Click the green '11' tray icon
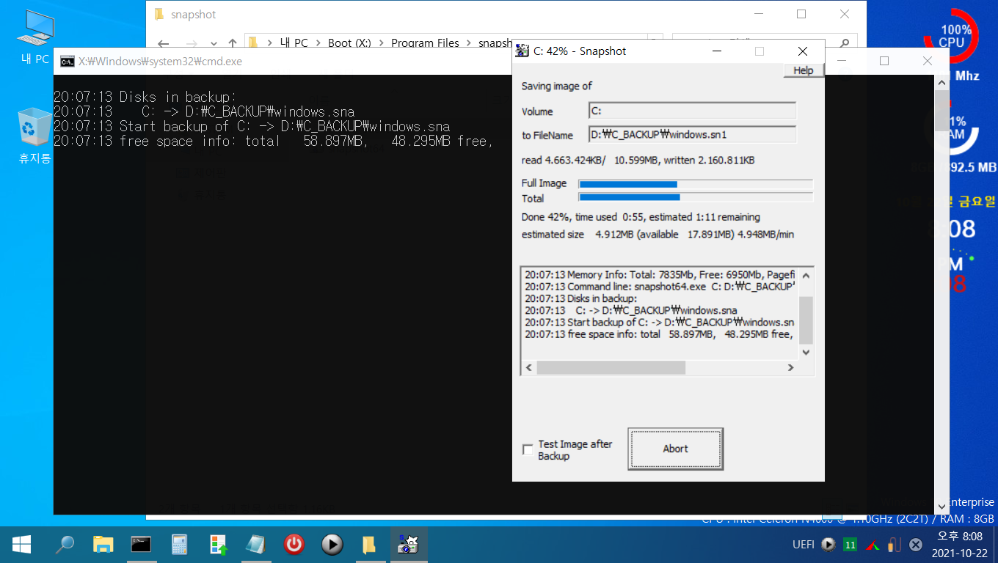998x563 pixels. coord(851,545)
